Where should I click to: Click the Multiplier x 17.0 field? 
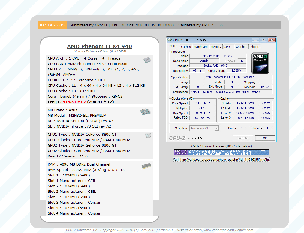202,108
